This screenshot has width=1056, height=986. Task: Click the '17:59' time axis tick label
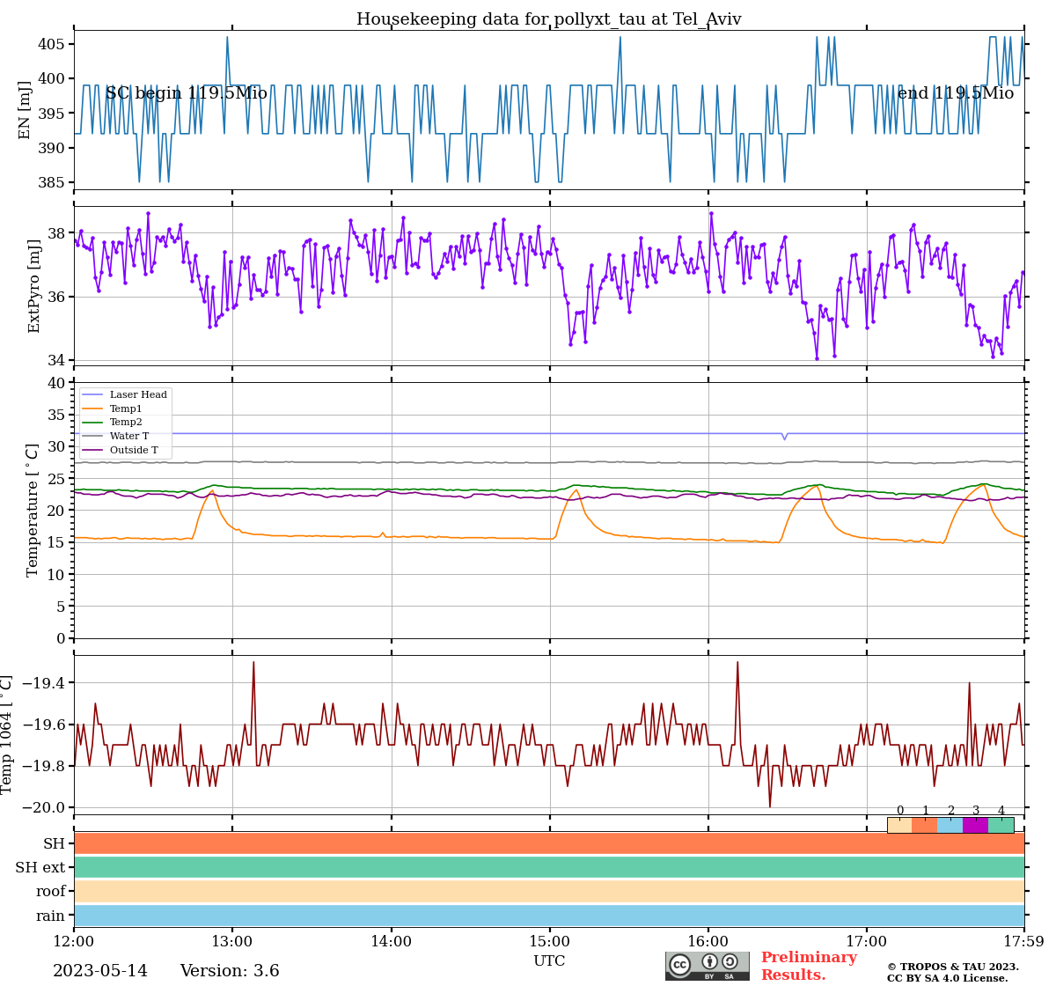coord(1023,941)
